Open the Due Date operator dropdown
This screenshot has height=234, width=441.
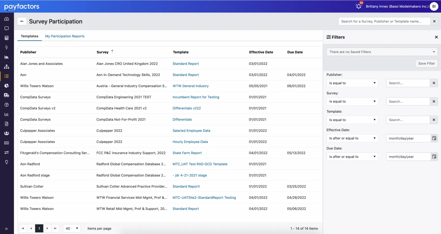tap(352, 157)
